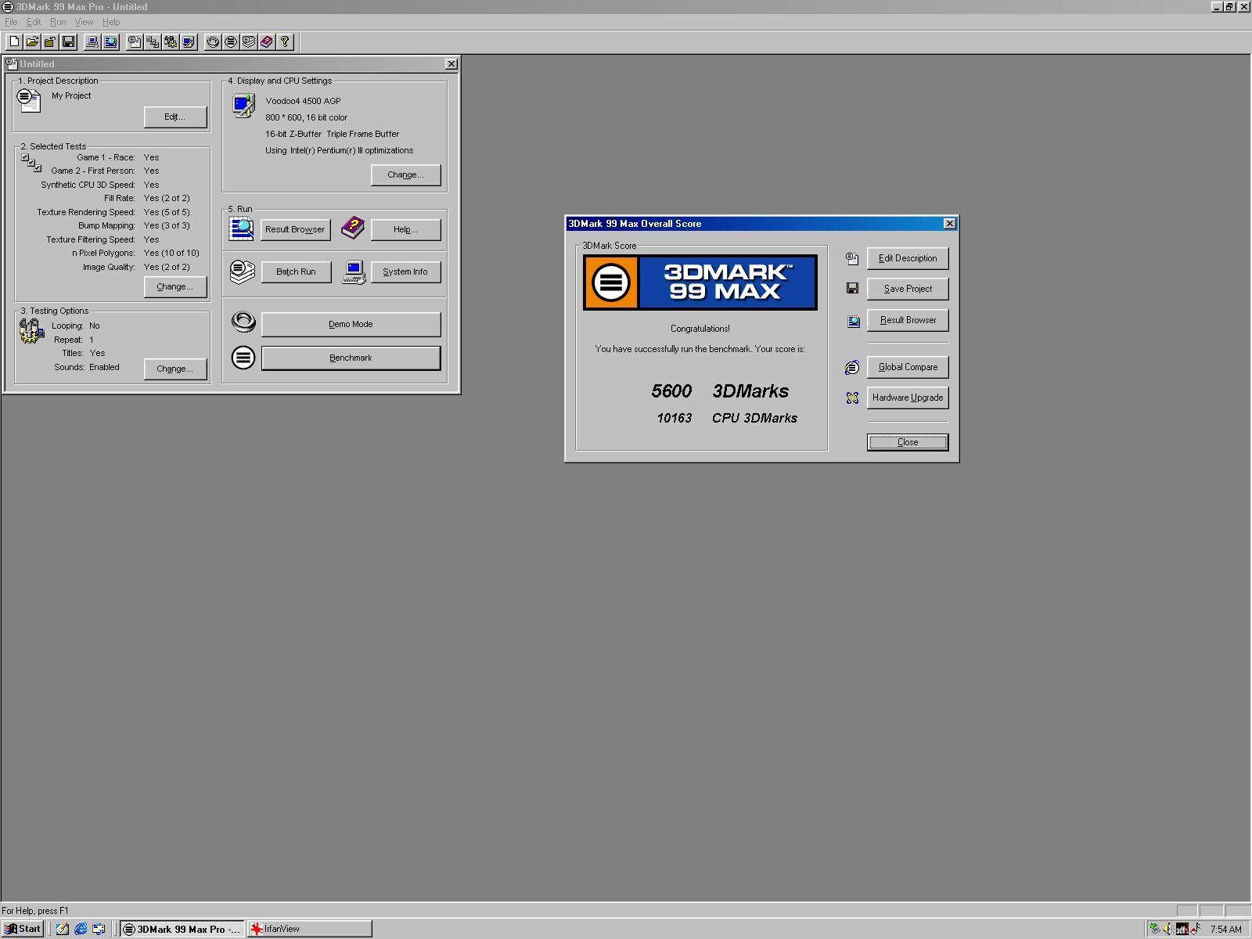Start the Benchmark button

coord(351,358)
